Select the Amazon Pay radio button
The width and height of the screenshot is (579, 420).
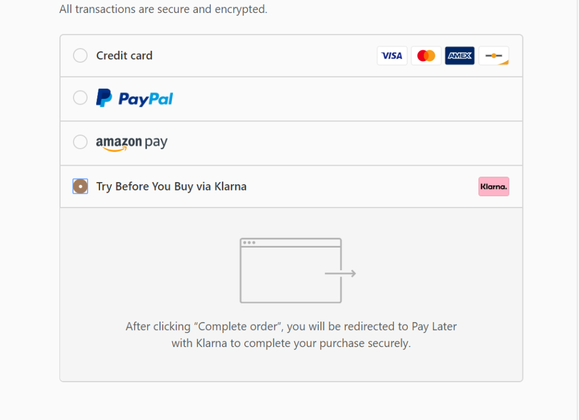(80, 142)
